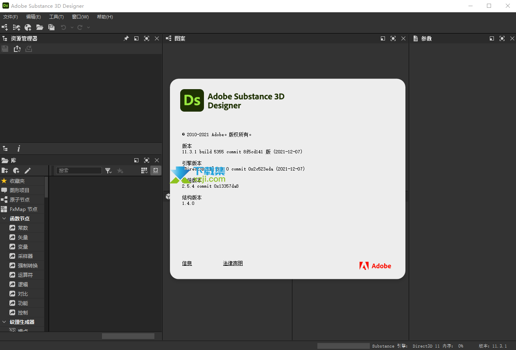Click the save all packages icon

coord(51,27)
